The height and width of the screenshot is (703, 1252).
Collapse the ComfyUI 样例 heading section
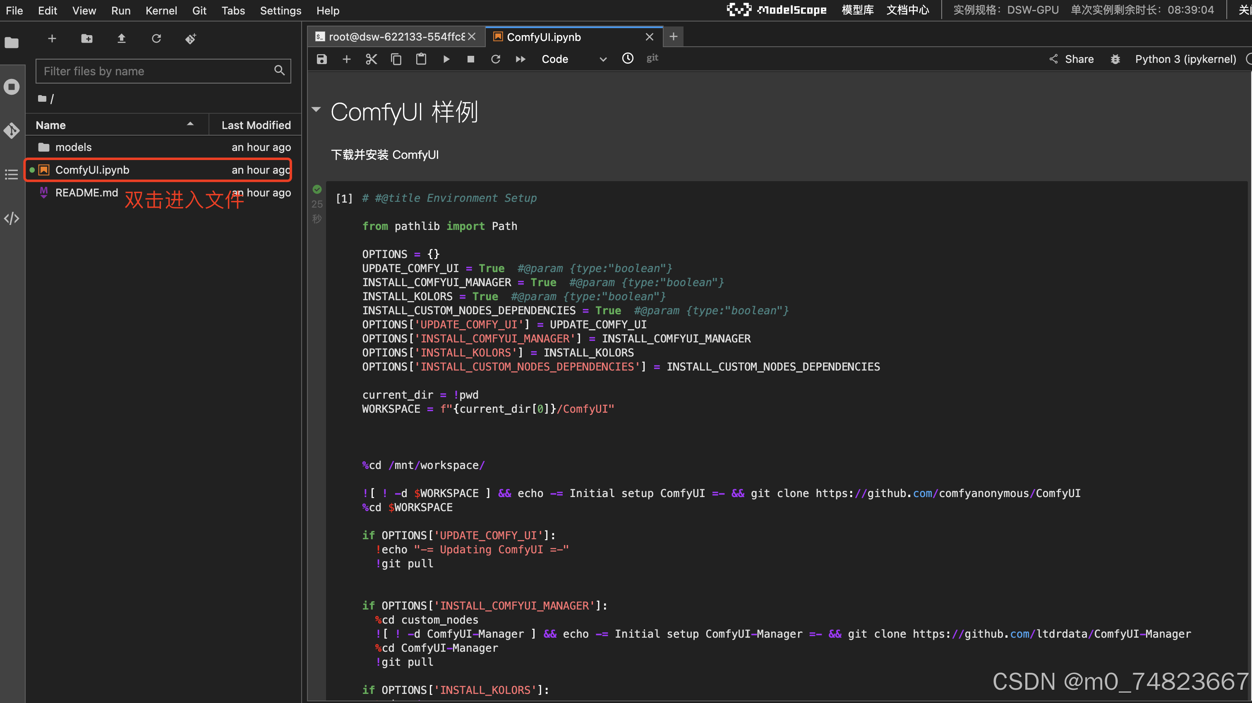point(317,109)
